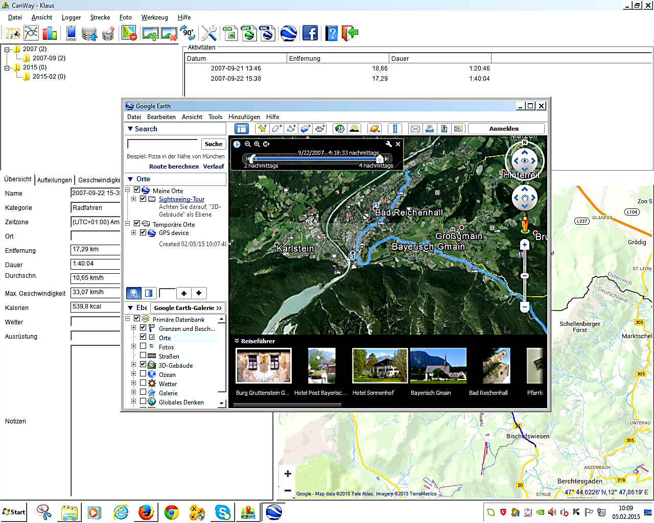Click the CSV export icon
Screen dimensions: 654x523
tap(230, 34)
